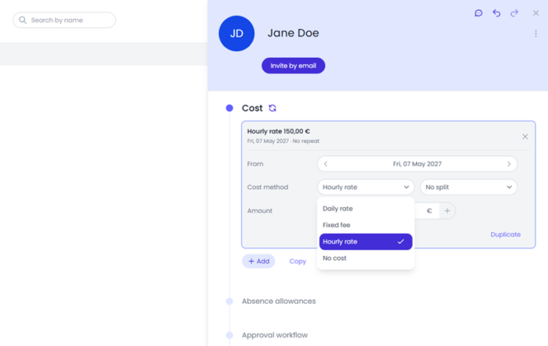The height and width of the screenshot is (346, 548).
Task: Open the three-dot more options menu
Action: 535,34
